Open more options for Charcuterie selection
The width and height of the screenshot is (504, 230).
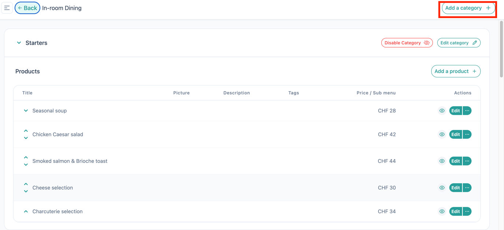coord(467,211)
